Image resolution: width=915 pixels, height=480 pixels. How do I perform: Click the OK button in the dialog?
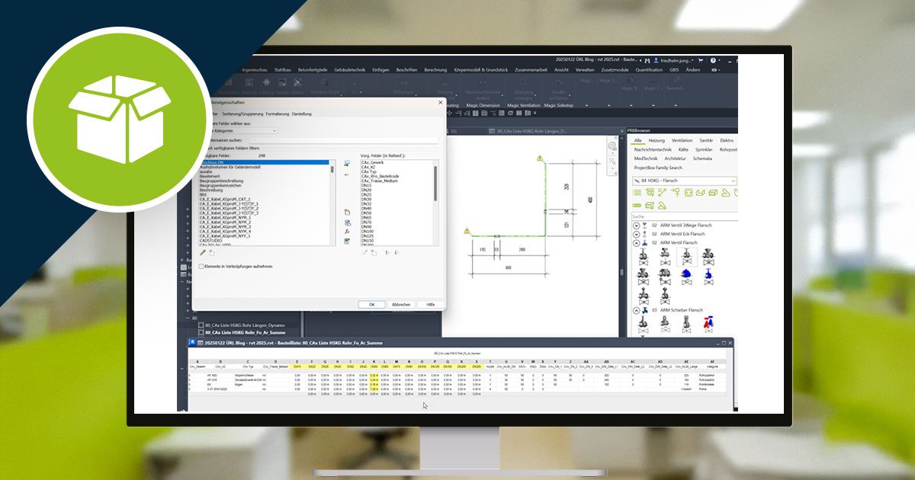[x=371, y=304]
